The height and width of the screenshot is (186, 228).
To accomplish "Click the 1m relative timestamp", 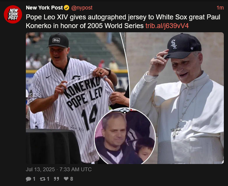I will [x=220, y=8].
